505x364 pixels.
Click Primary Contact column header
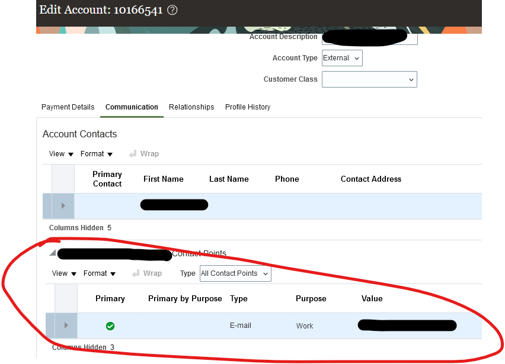pos(107,179)
